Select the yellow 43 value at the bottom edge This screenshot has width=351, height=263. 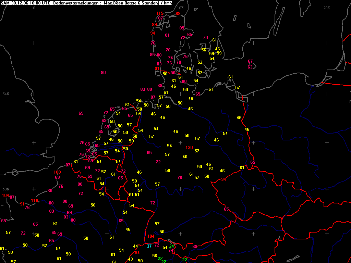coord(131,259)
